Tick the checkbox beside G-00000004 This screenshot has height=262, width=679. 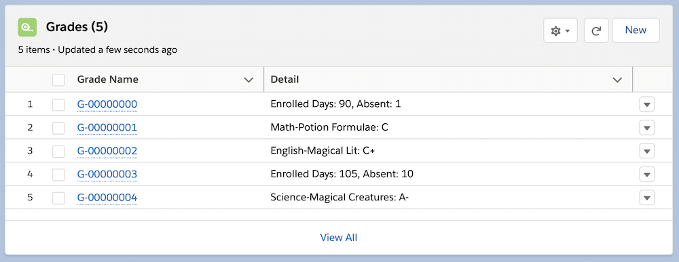point(58,198)
